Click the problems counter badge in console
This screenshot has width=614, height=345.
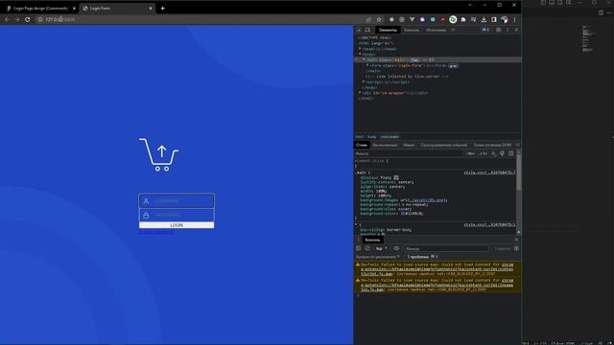(422, 257)
